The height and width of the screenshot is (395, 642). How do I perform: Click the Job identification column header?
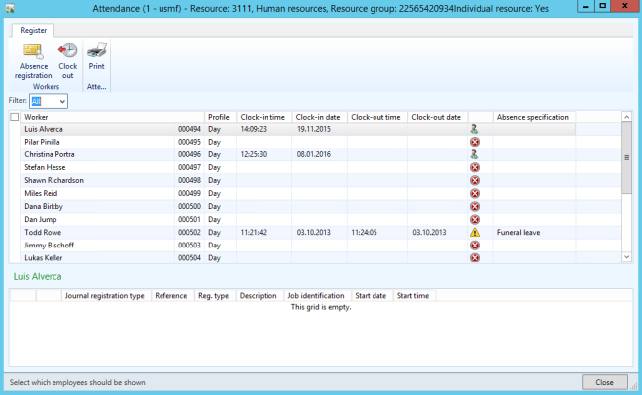(318, 296)
